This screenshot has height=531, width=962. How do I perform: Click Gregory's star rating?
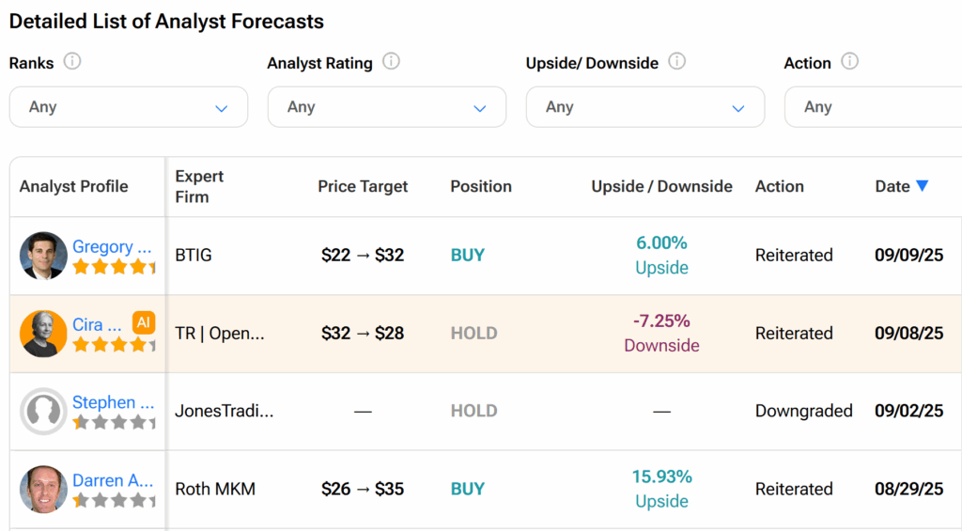(x=114, y=267)
